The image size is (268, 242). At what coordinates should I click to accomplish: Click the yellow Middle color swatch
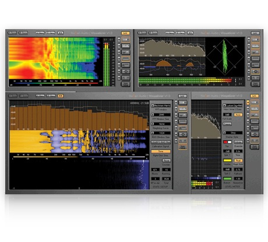click(x=227, y=161)
